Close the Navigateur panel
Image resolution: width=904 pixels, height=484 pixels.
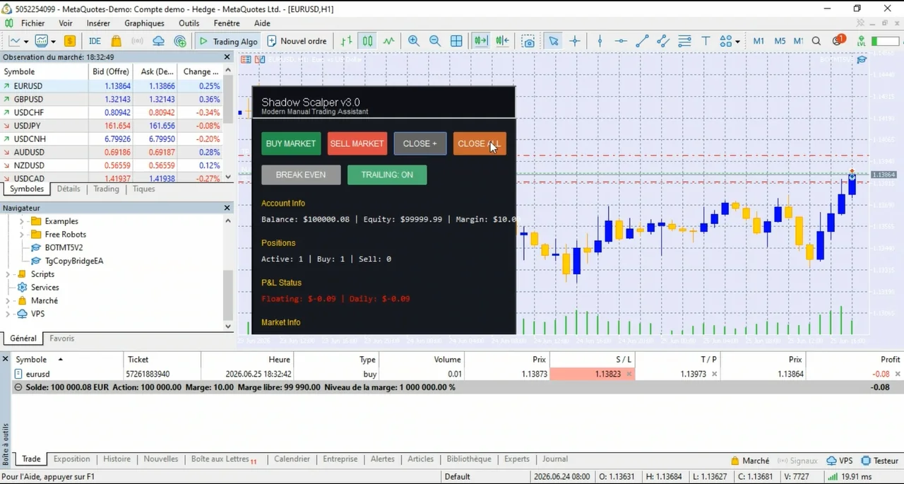pyautogui.click(x=227, y=208)
